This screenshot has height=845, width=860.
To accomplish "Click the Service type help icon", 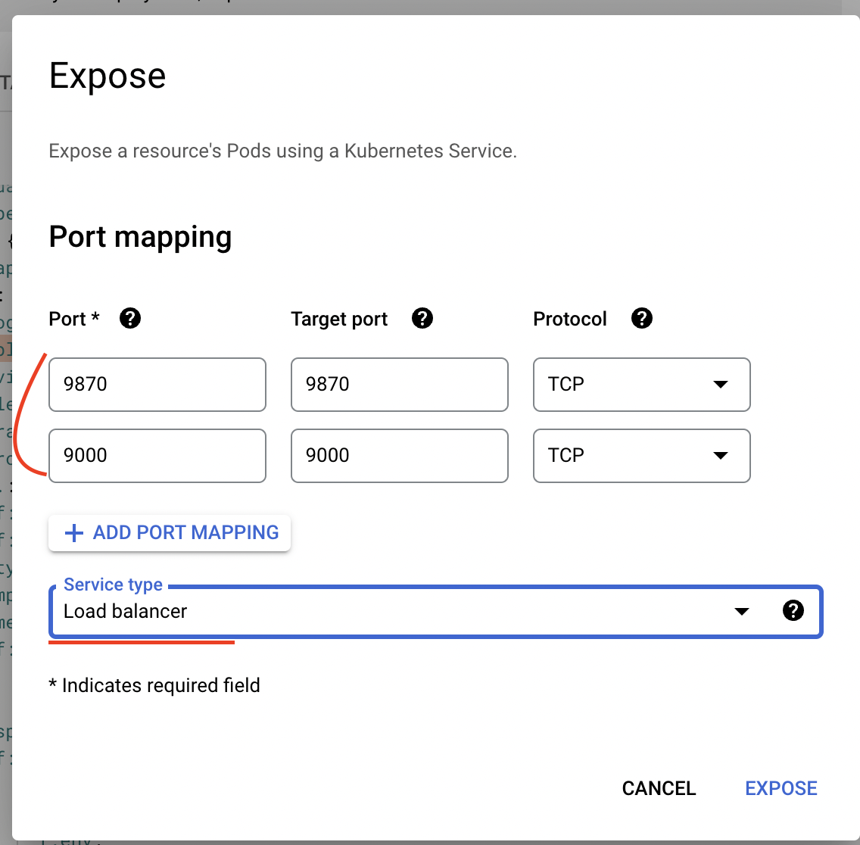I will coord(793,611).
